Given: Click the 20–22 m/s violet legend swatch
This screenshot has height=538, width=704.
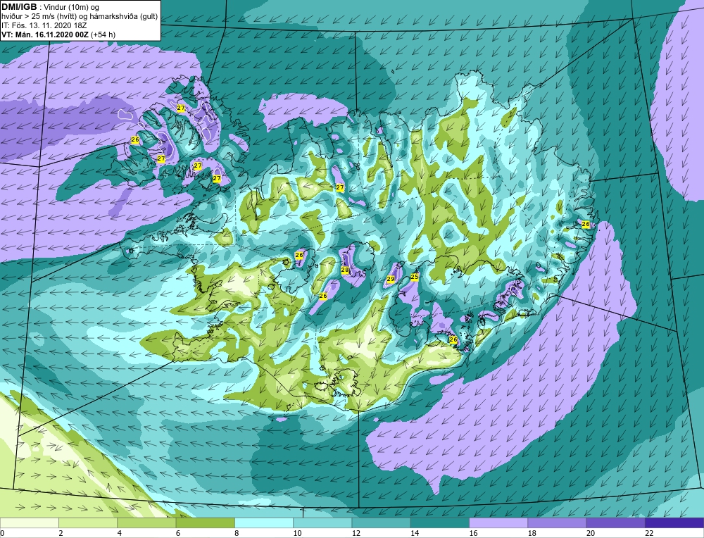Looking at the screenshot, I should click(615, 523).
